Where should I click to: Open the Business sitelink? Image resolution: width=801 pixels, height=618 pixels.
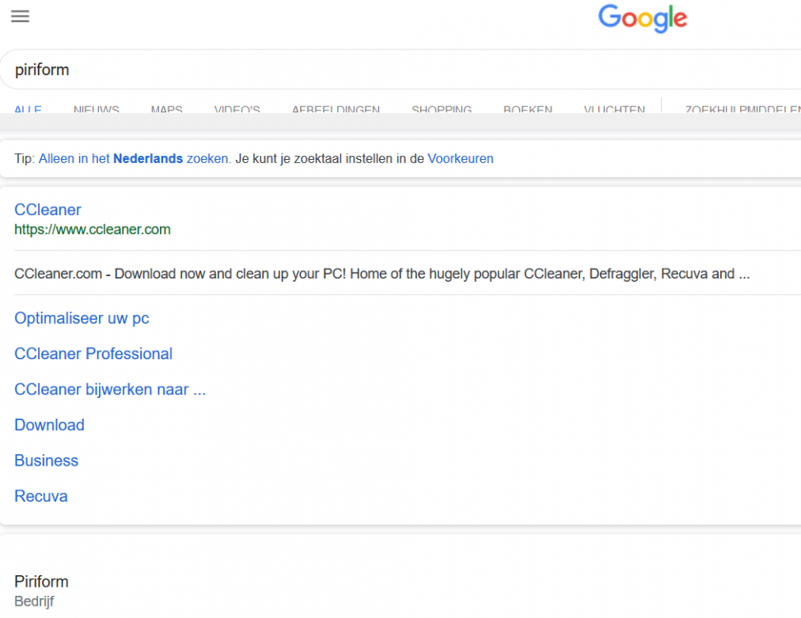[x=46, y=460]
